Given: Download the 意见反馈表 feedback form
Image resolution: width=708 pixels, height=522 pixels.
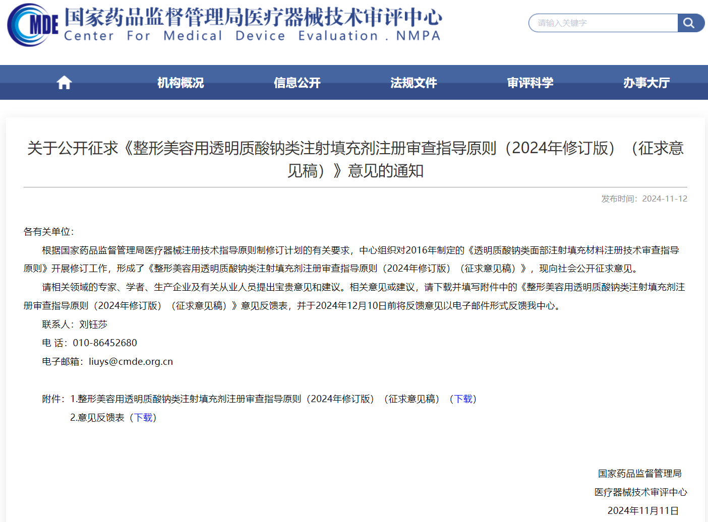Looking at the screenshot, I should 144,417.
